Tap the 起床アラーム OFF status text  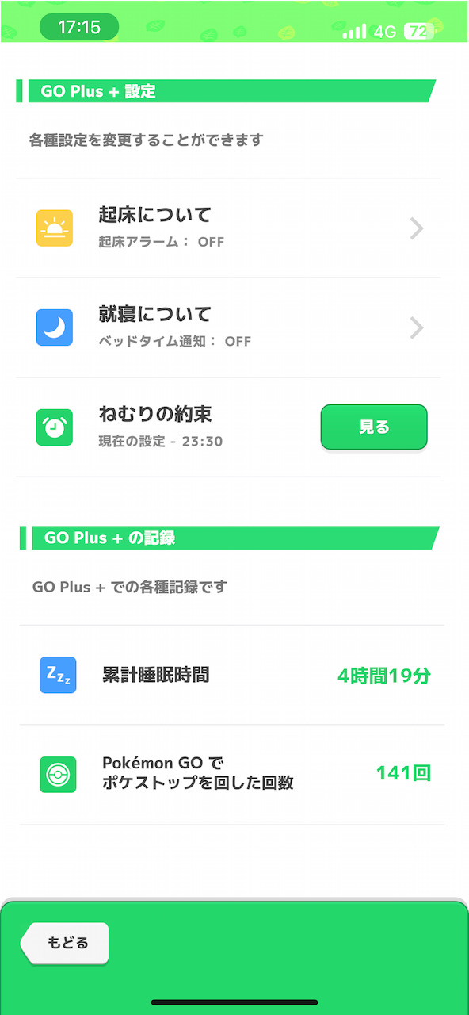coord(162,242)
